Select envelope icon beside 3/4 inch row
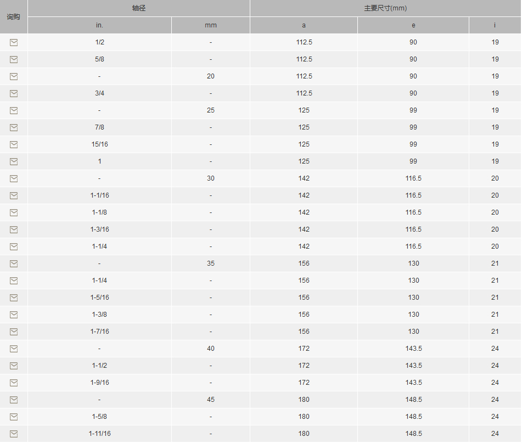The width and height of the screenshot is (522, 443). click(x=14, y=93)
